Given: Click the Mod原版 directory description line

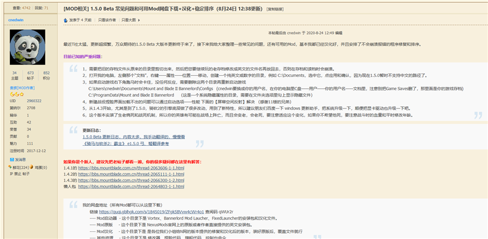Looking at the screenshot, I should (x=171, y=225).
